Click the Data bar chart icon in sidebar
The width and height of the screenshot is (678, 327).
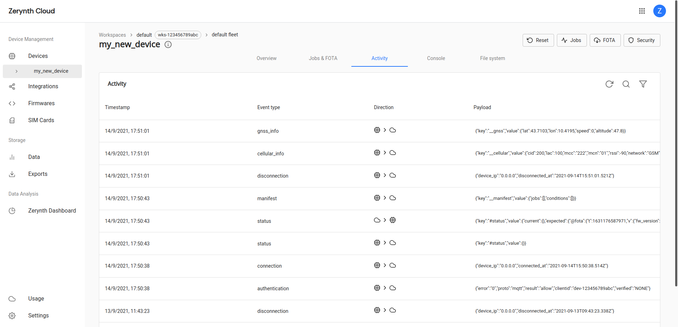tap(12, 157)
